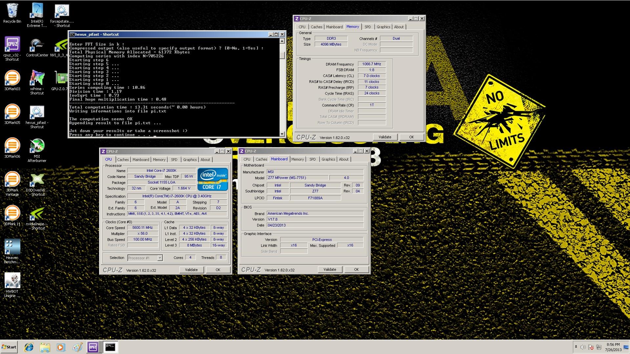
Task: Show hidden tray icons arrow
Action: click(x=576, y=347)
